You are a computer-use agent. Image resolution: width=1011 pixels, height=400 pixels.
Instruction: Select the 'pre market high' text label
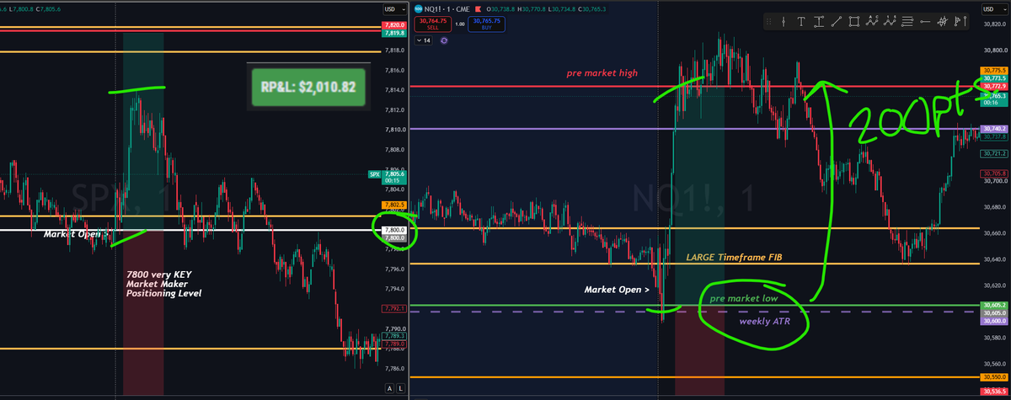pos(601,73)
